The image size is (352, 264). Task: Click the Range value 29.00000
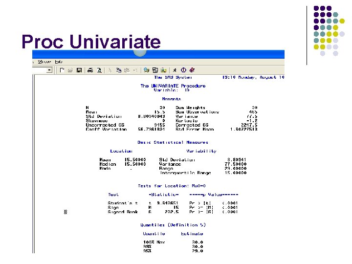pyautogui.click(x=236, y=168)
